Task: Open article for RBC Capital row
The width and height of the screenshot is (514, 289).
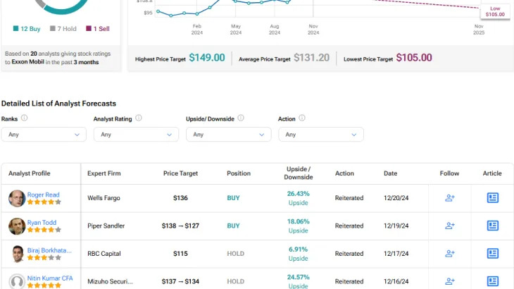Action: 492,254
